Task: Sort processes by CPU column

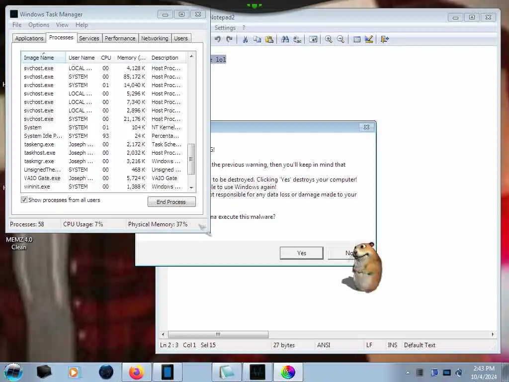Action: [106, 58]
